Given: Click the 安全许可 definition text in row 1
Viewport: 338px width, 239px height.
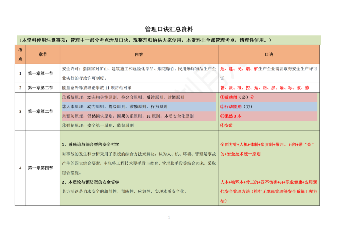Looking at the screenshot, I should [139, 73].
